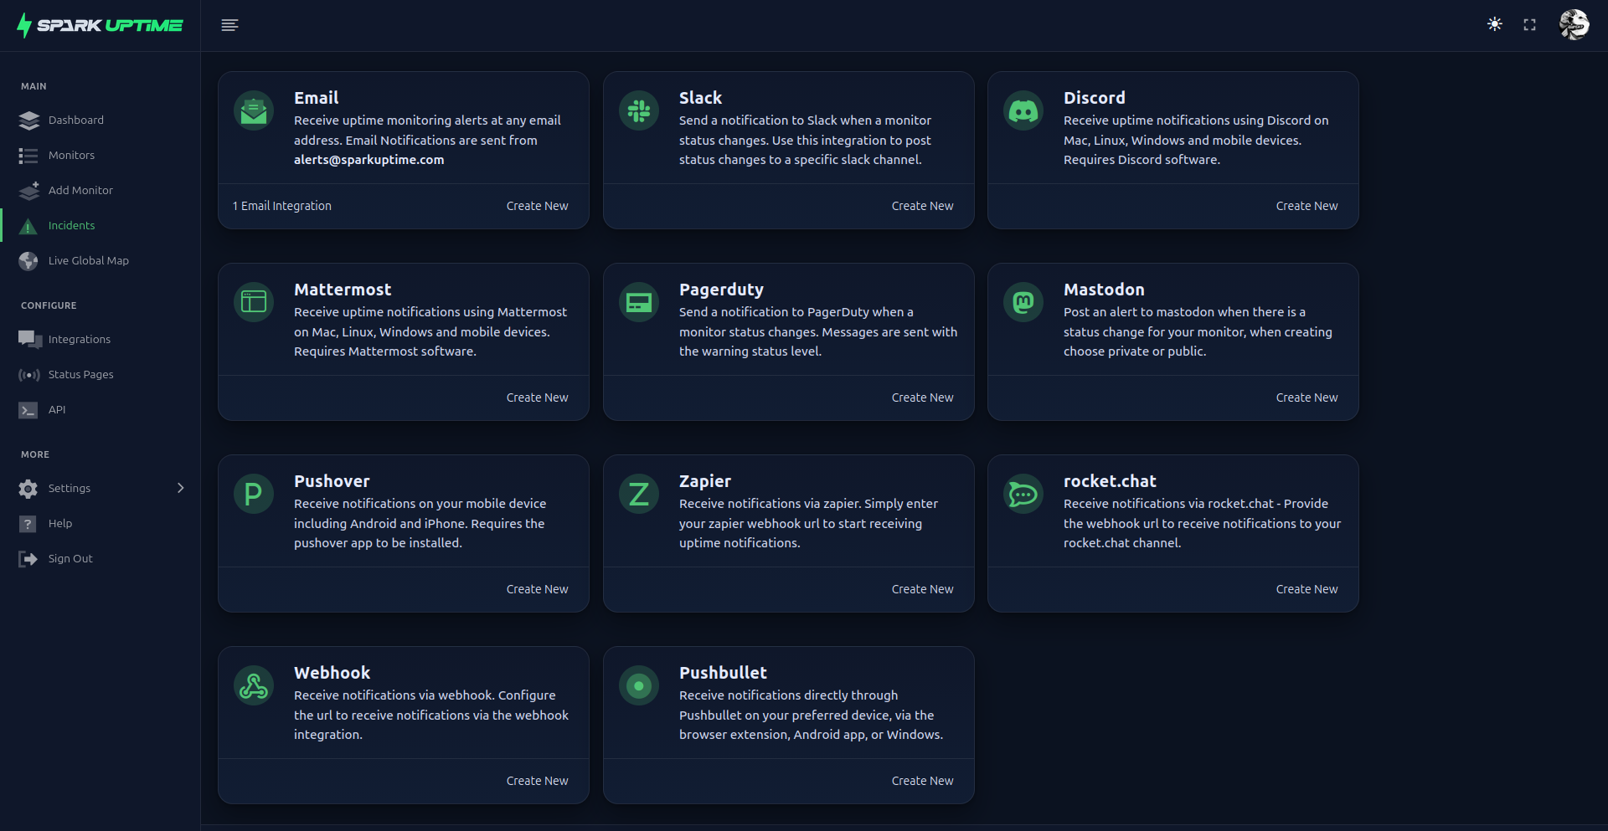Click the Settings gear icon
This screenshot has width=1608, height=831.
coord(28,489)
